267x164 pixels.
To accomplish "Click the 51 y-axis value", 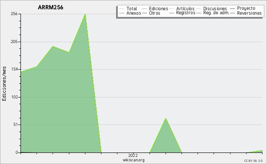I will [x=16, y=125].
